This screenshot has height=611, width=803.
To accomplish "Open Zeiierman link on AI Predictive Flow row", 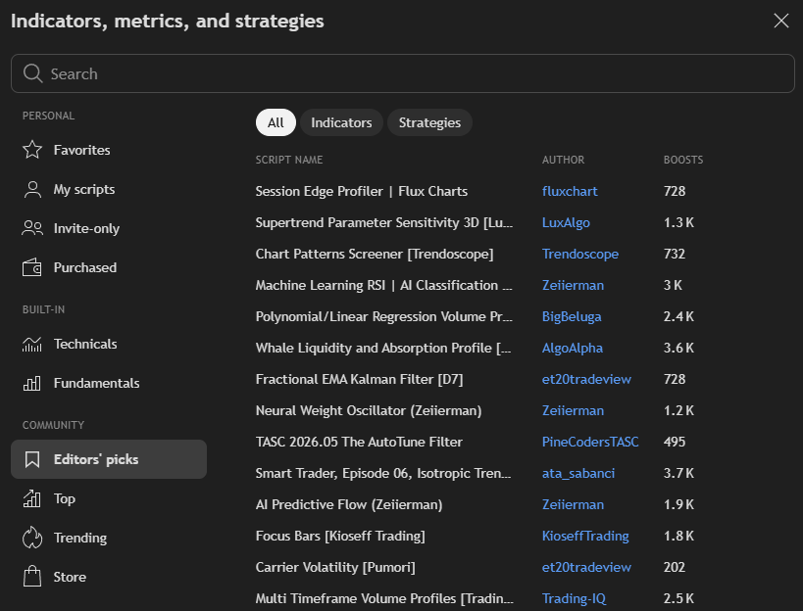I will pyautogui.click(x=573, y=504).
